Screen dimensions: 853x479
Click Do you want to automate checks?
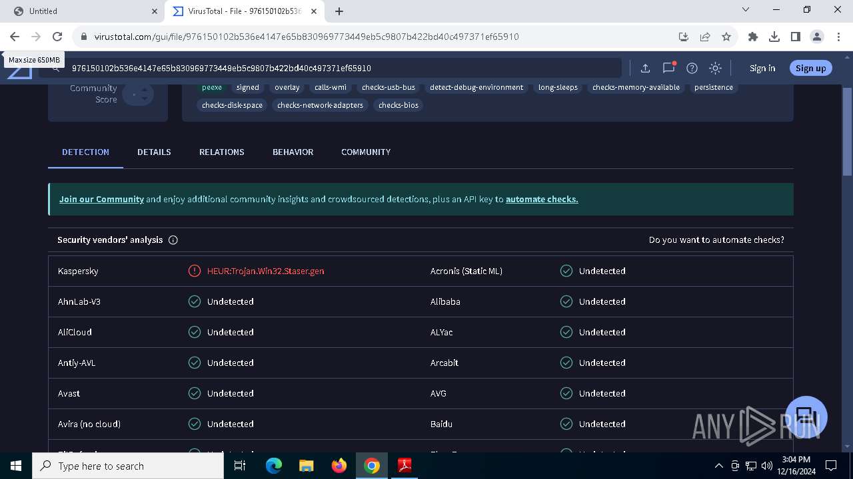click(x=716, y=239)
